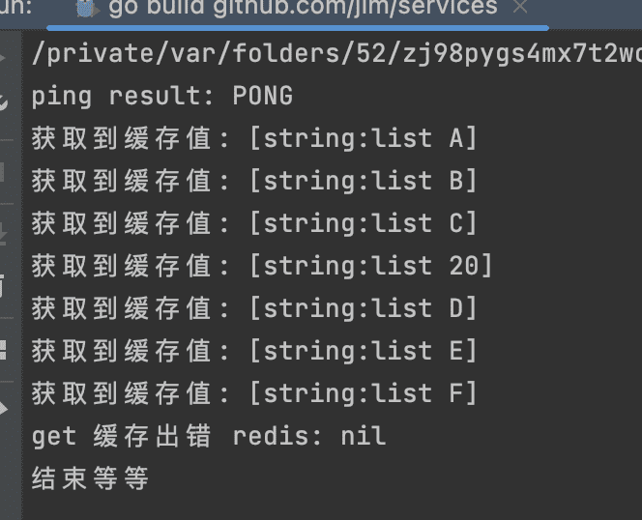The image size is (642, 520).
Task: Select the '[string:list F]' output line
Action: point(254,394)
